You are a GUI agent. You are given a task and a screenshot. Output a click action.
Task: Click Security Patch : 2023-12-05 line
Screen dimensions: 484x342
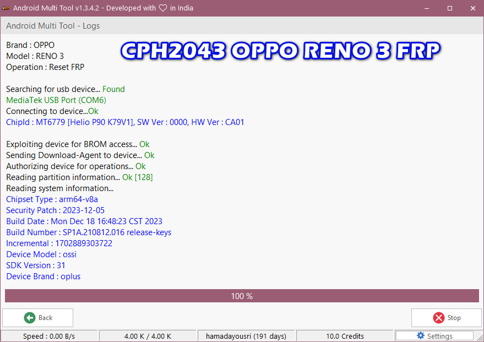point(55,210)
